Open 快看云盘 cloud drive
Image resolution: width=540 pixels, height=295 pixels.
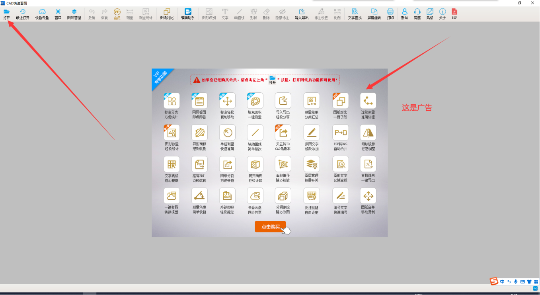tap(42, 12)
